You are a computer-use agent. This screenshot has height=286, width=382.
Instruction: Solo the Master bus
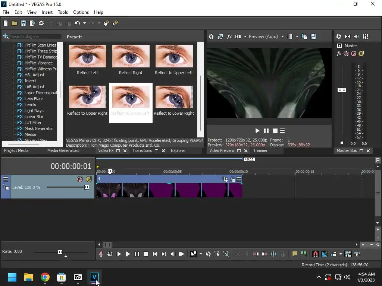pyautogui.click(x=361, y=54)
